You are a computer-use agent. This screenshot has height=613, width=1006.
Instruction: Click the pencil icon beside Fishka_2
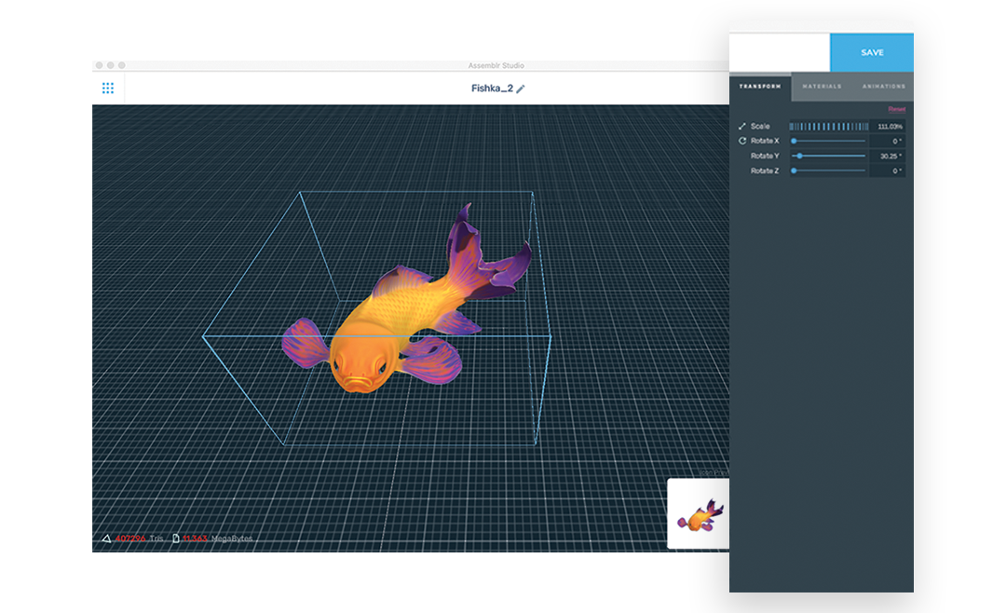522,89
